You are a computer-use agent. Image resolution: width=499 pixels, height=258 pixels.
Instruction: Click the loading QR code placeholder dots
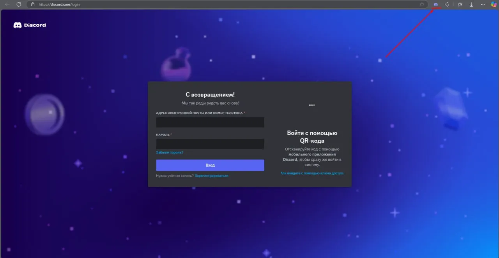[x=311, y=105]
